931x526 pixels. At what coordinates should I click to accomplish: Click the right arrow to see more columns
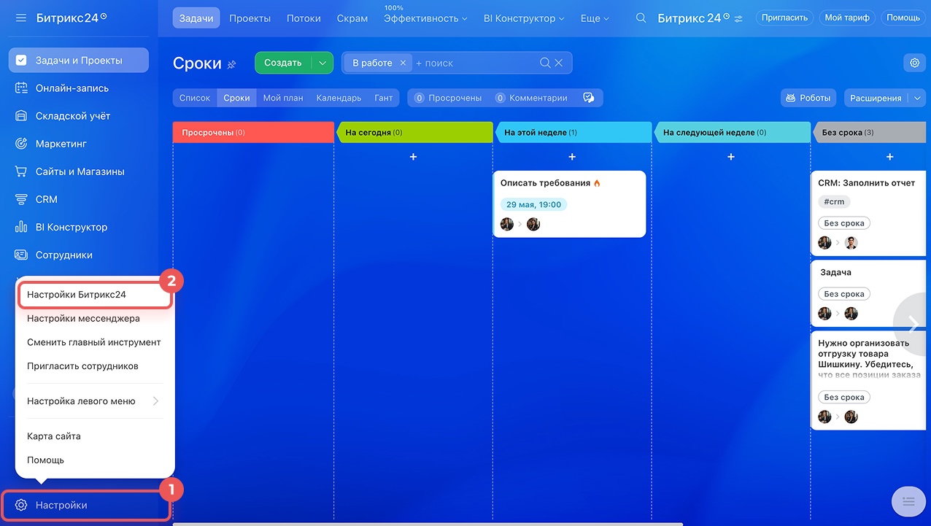(913, 324)
